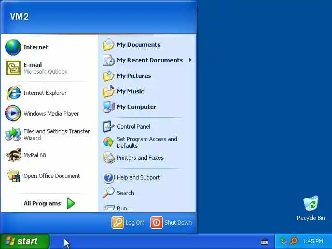332x249 pixels.
Task: Open the Run... menu entry
Action: pos(147,209)
